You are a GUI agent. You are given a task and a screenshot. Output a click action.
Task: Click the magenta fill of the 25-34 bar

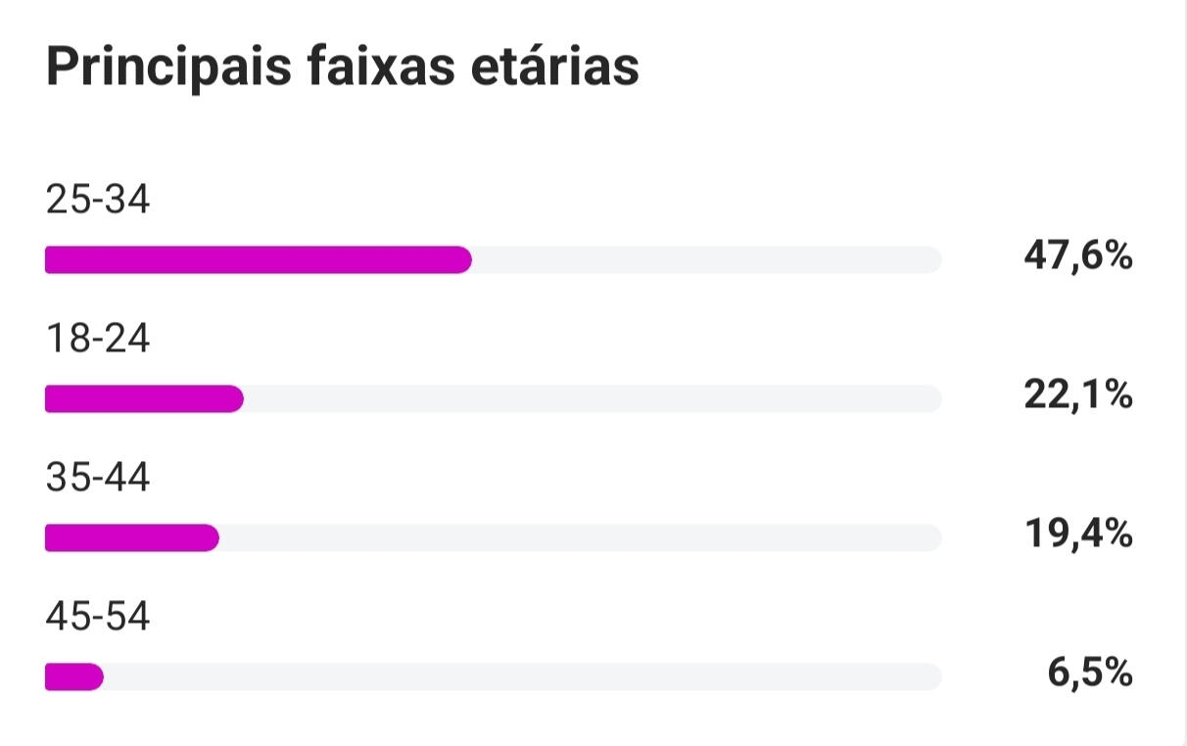click(x=258, y=259)
